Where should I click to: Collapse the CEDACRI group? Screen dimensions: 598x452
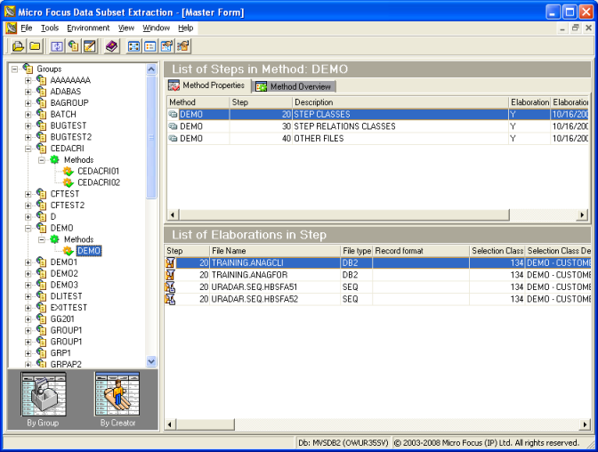28,149
